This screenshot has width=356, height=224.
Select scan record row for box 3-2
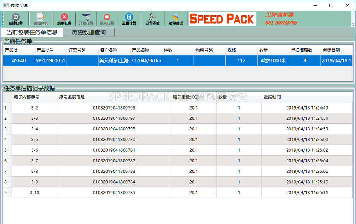[107, 108]
